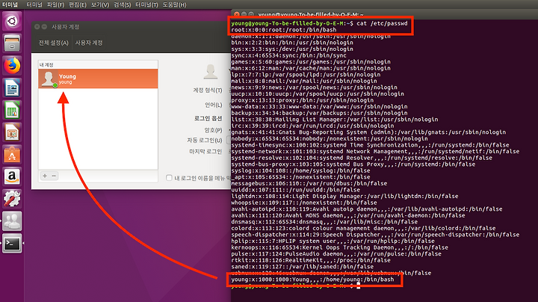The height and width of the screenshot is (302, 538).
Task: Click the syslog:x:104:108 terminal line
Action: [300, 170]
